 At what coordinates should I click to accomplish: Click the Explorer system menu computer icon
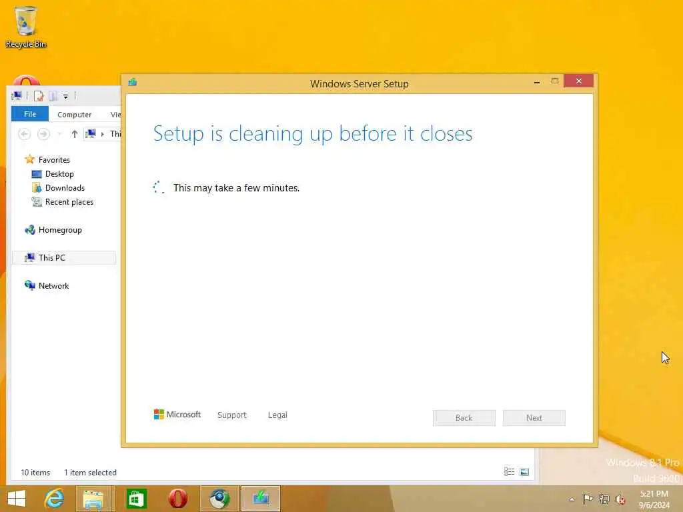click(17, 96)
